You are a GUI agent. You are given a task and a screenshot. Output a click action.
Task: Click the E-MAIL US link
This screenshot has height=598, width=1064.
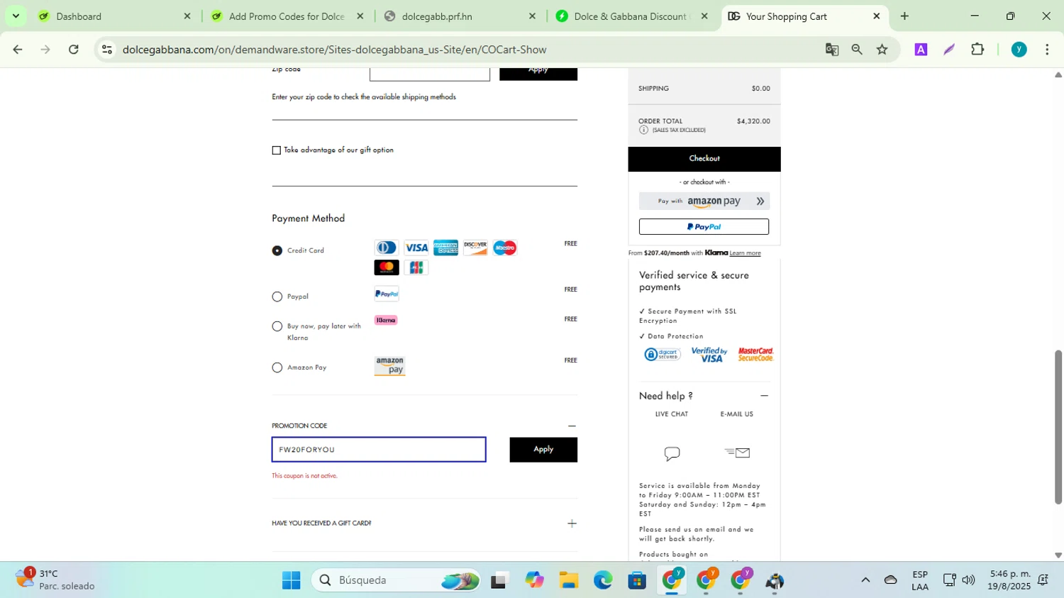tap(737, 414)
